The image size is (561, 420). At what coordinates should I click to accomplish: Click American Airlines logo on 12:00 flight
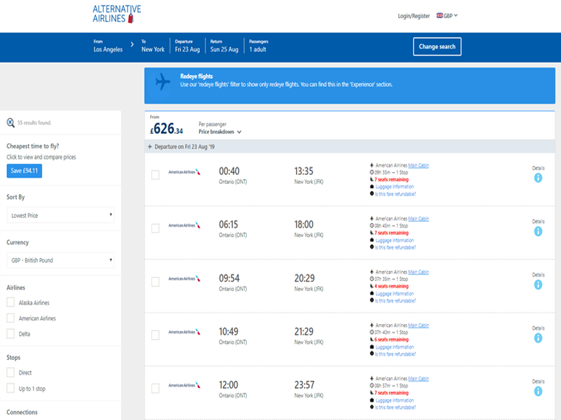click(184, 386)
